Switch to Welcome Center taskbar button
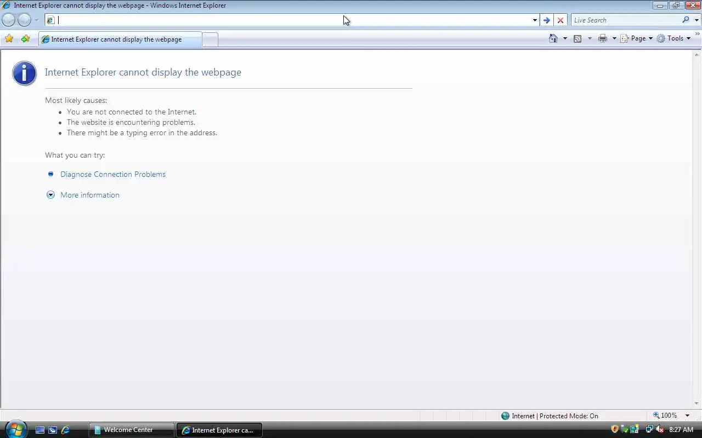The width and height of the screenshot is (702, 438). 132,430
